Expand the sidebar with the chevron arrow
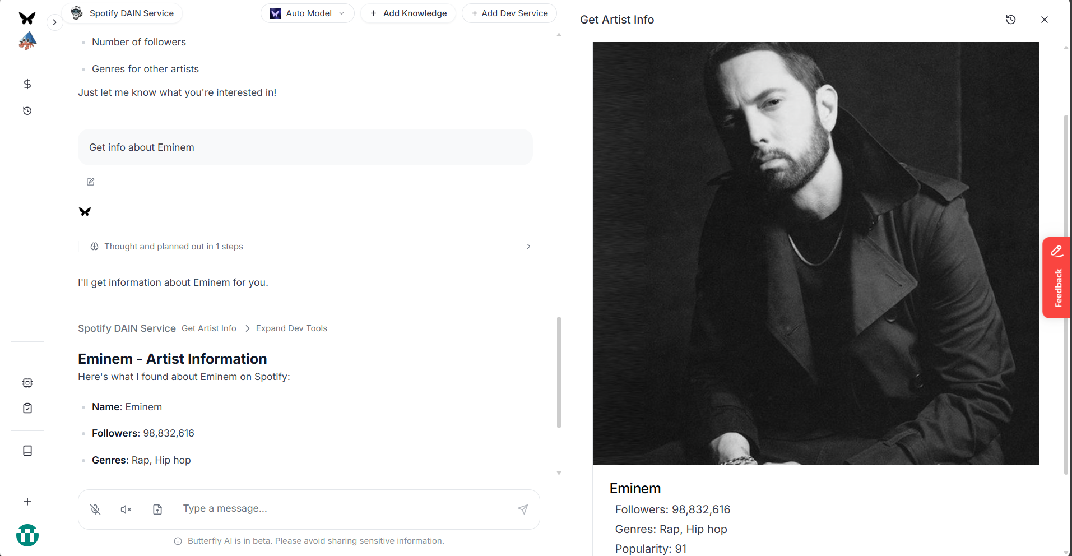 54,22
